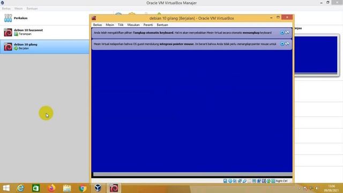Click inside the blue guest display
343x193 pixels.
[x=192, y=110]
